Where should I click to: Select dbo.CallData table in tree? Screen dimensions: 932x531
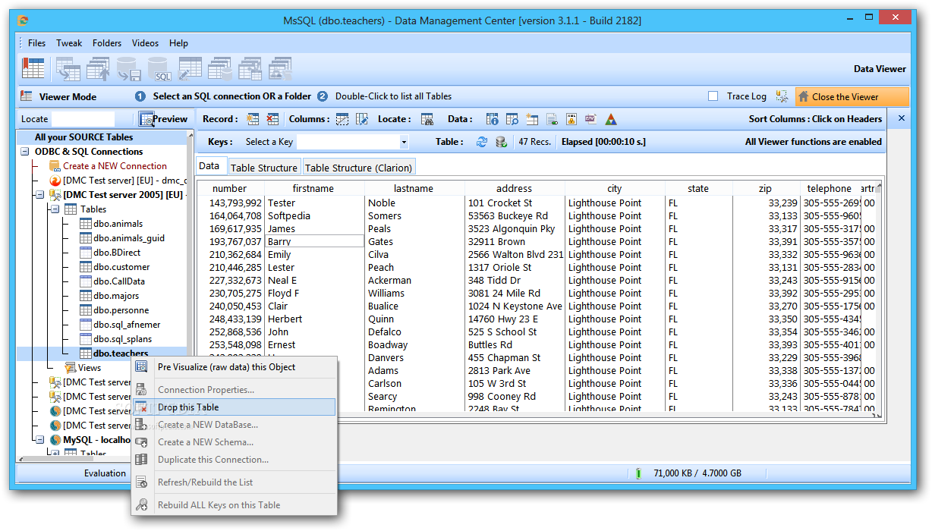[119, 281]
